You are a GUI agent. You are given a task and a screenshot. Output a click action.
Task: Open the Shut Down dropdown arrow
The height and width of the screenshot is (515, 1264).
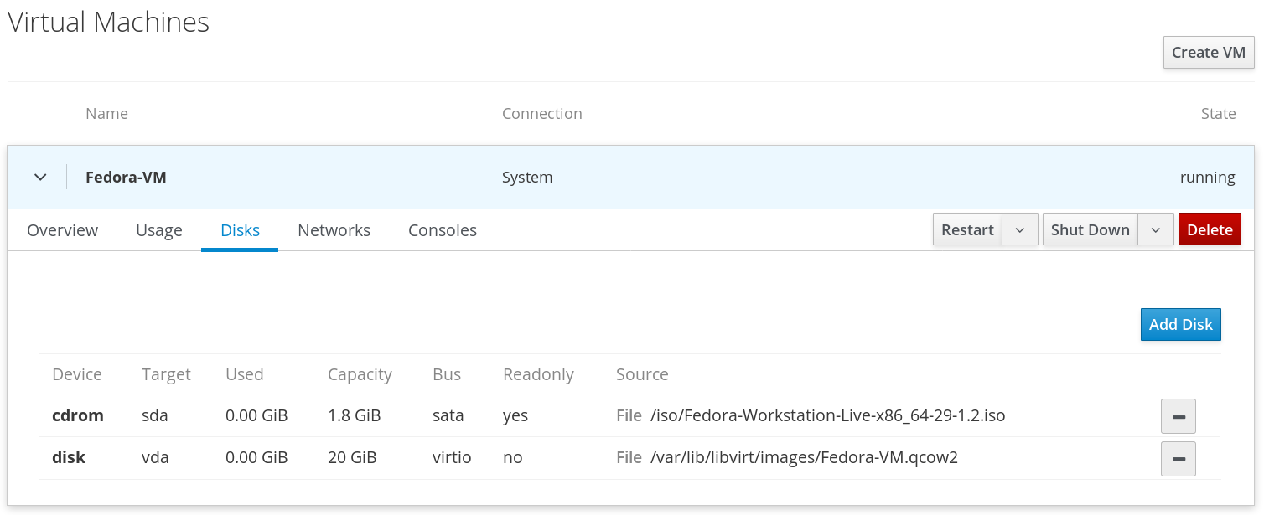click(1155, 230)
